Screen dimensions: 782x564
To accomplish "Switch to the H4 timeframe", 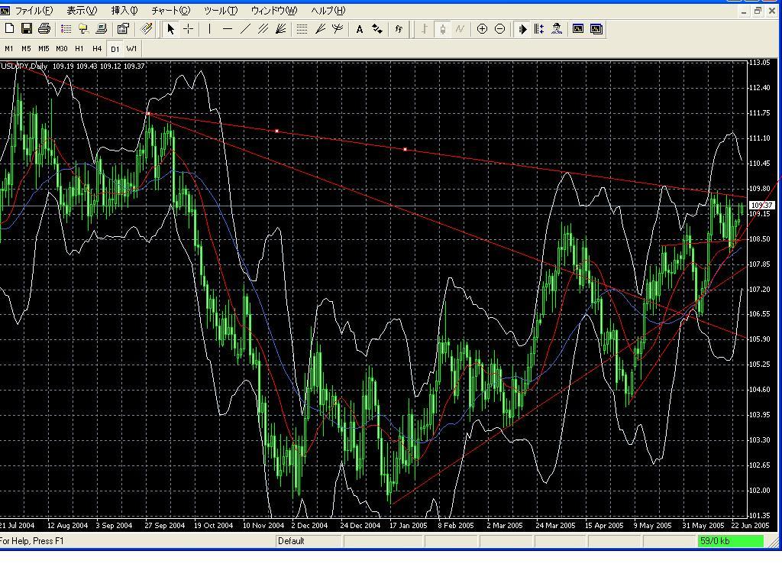I will coord(97,48).
